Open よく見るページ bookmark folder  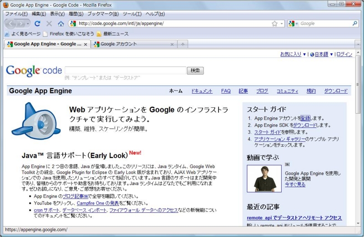pos(23,34)
